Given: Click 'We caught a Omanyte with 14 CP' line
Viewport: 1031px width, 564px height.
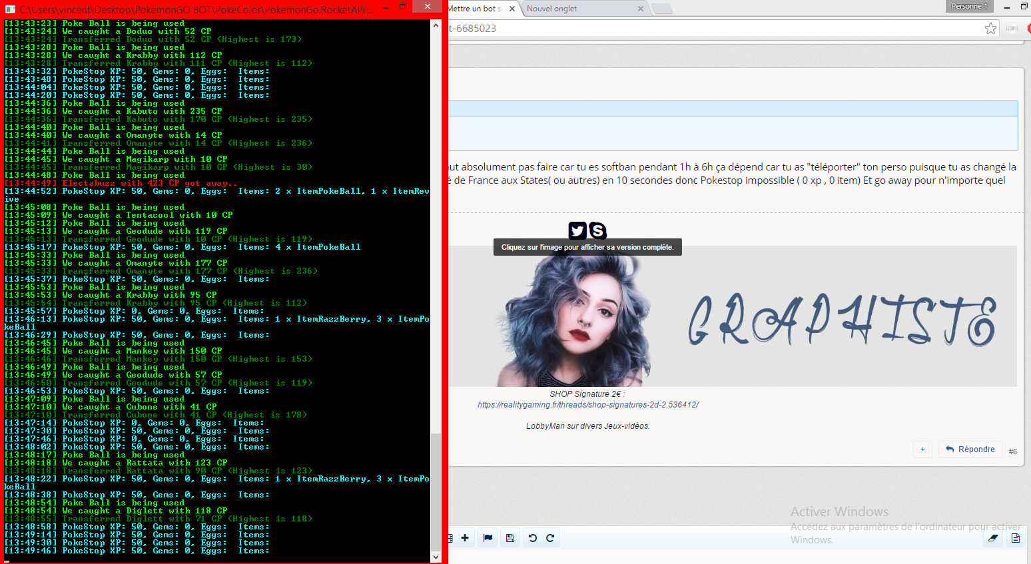Looking at the screenshot, I should click(113, 135).
